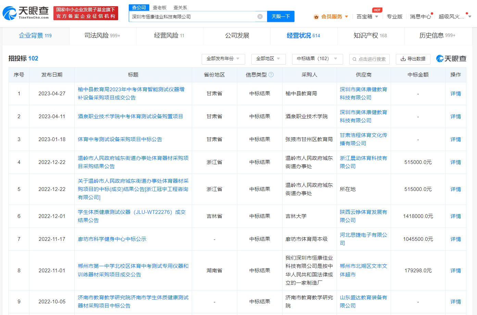The width and height of the screenshot is (477, 315).
Task: Open the 专业版 link
Action: (394, 16)
